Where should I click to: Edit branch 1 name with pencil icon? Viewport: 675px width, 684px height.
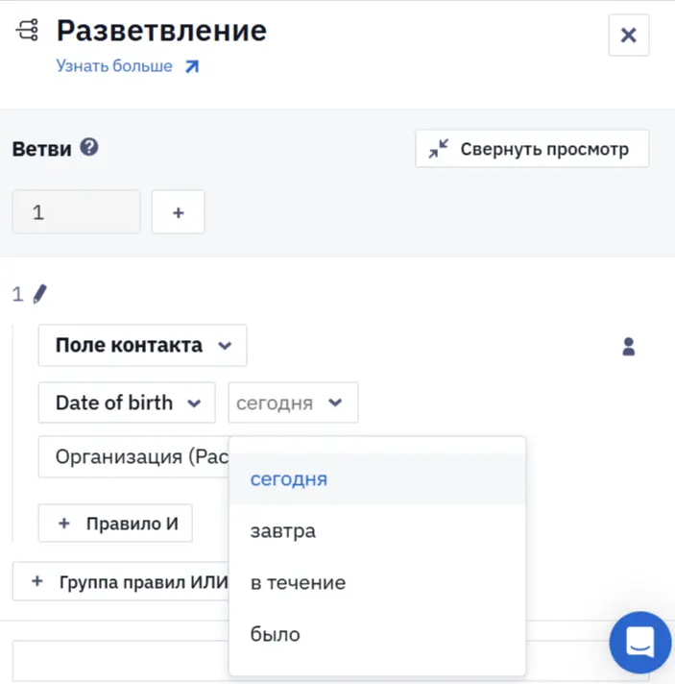click(x=39, y=294)
